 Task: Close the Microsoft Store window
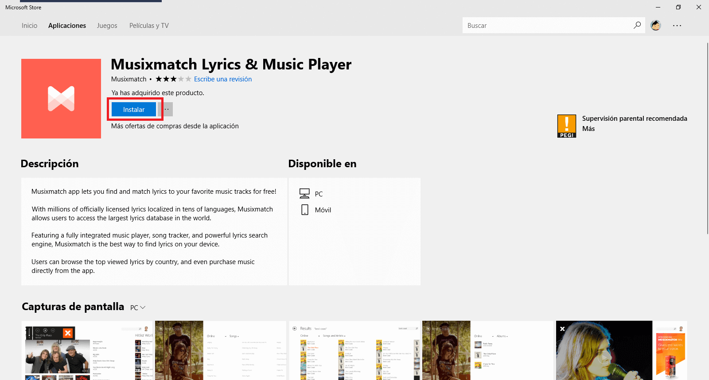[699, 7]
